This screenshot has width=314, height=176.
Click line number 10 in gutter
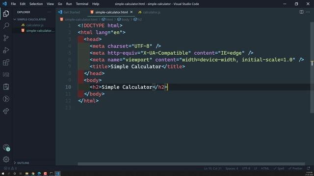68,87
